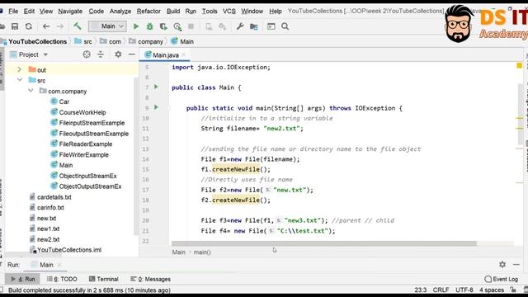Stop execution with the square stop icon
Screen dimensions: 528x297
191,26
